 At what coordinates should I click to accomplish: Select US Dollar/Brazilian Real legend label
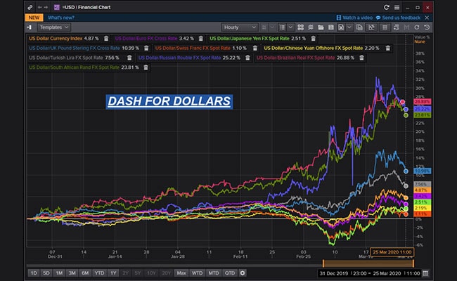click(x=295, y=58)
